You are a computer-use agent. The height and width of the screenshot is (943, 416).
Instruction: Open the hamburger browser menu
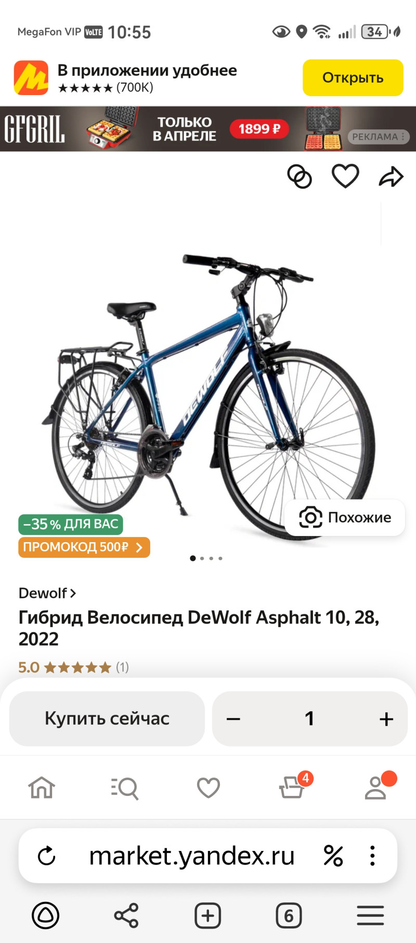(x=370, y=915)
